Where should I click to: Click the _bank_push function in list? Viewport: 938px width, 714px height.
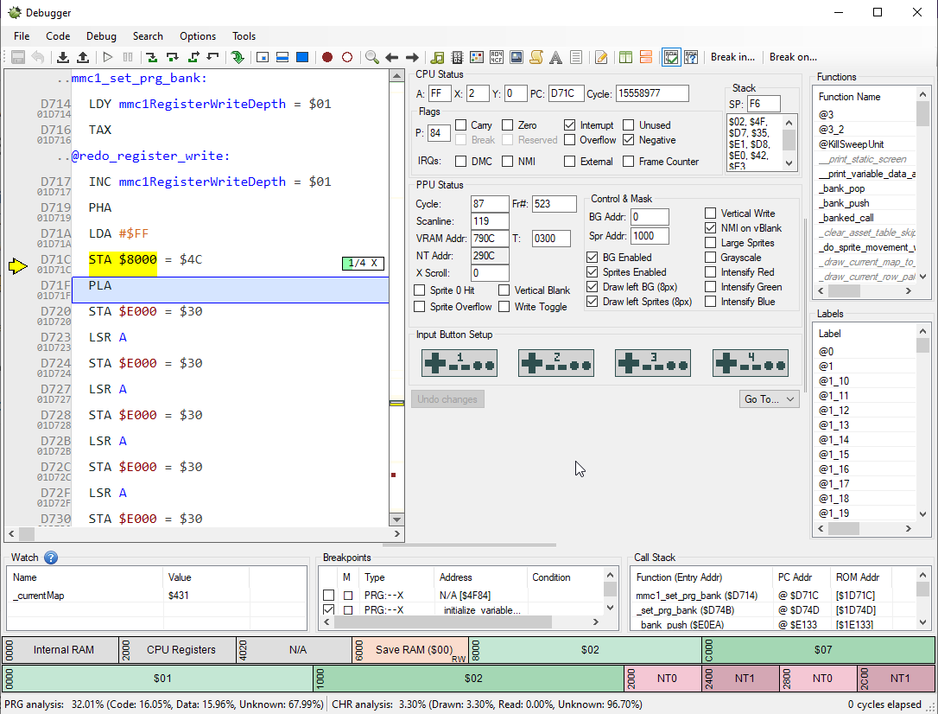pyautogui.click(x=844, y=203)
